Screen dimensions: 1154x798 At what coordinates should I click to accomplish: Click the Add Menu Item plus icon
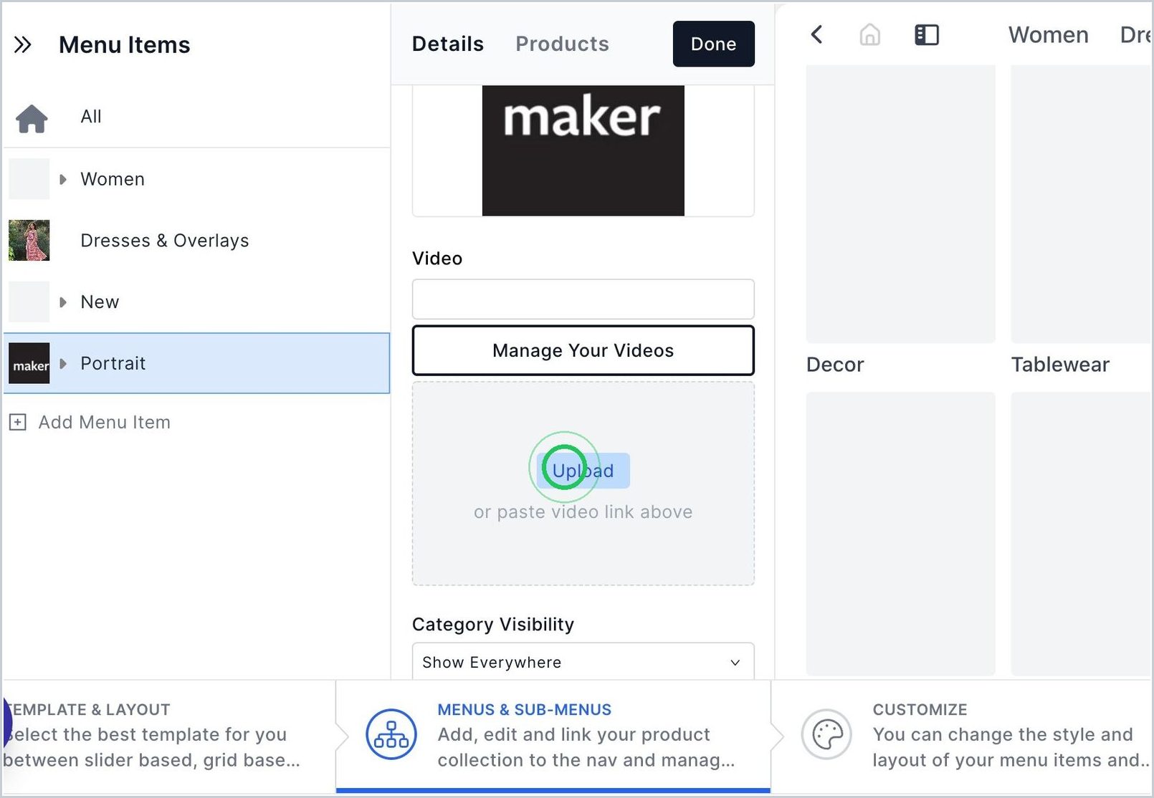point(17,422)
